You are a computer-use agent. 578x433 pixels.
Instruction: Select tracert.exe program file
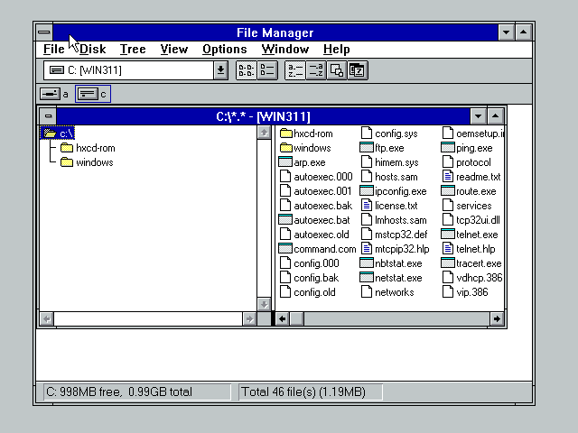click(x=471, y=263)
